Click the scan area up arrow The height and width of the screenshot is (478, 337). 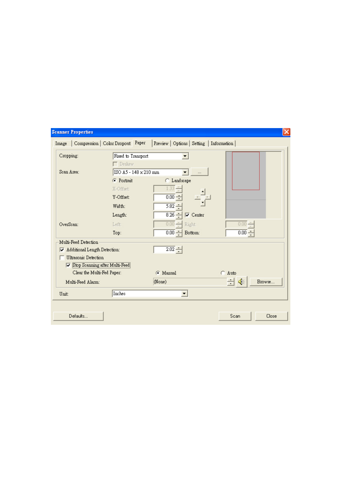tap(203, 191)
